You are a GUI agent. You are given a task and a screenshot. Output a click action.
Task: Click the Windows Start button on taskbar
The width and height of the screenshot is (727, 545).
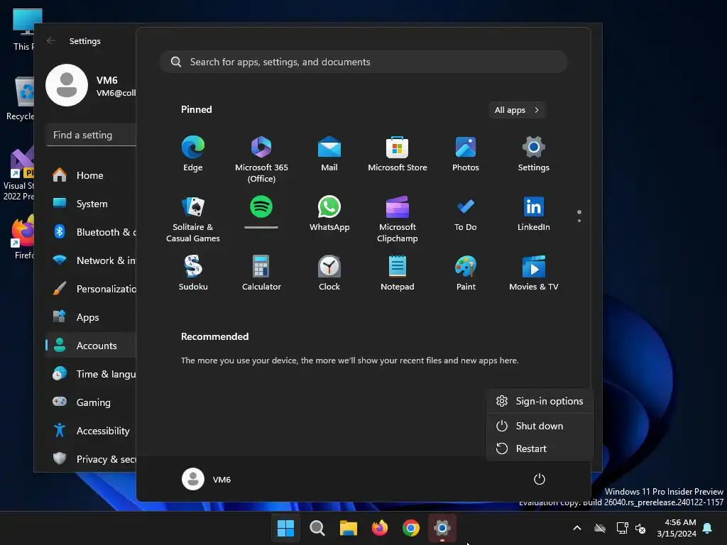pos(285,528)
